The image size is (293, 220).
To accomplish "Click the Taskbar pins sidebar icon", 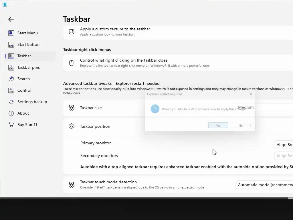I will 11,68.
